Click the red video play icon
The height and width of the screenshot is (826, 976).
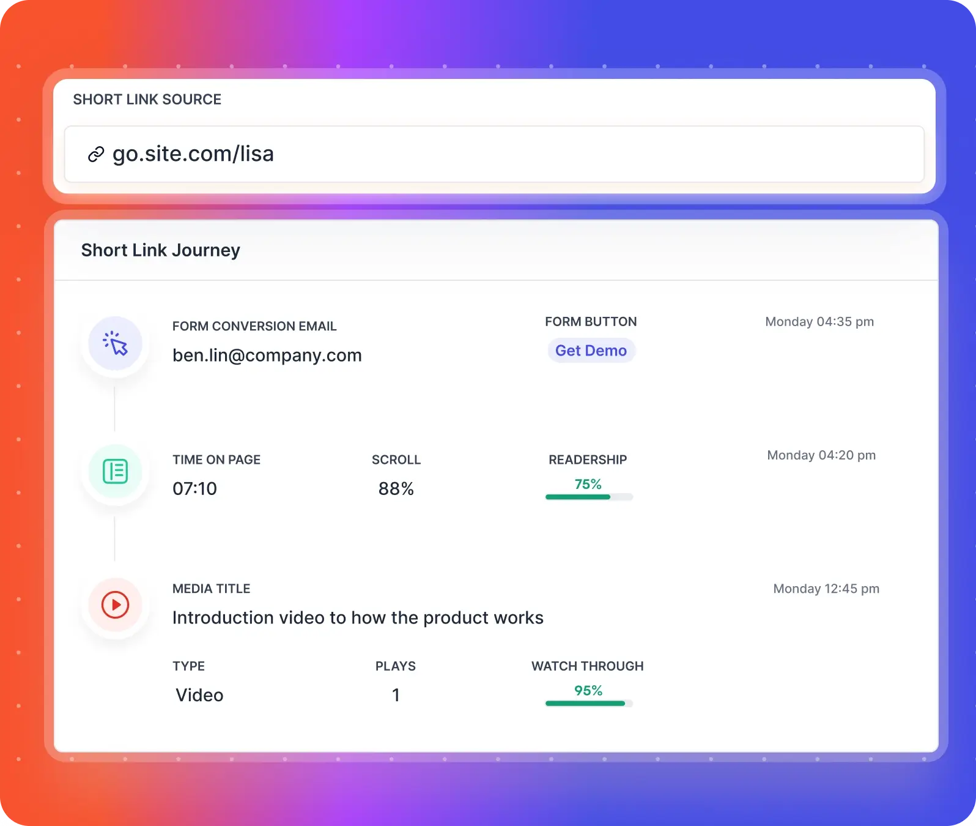tap(115, 605)
